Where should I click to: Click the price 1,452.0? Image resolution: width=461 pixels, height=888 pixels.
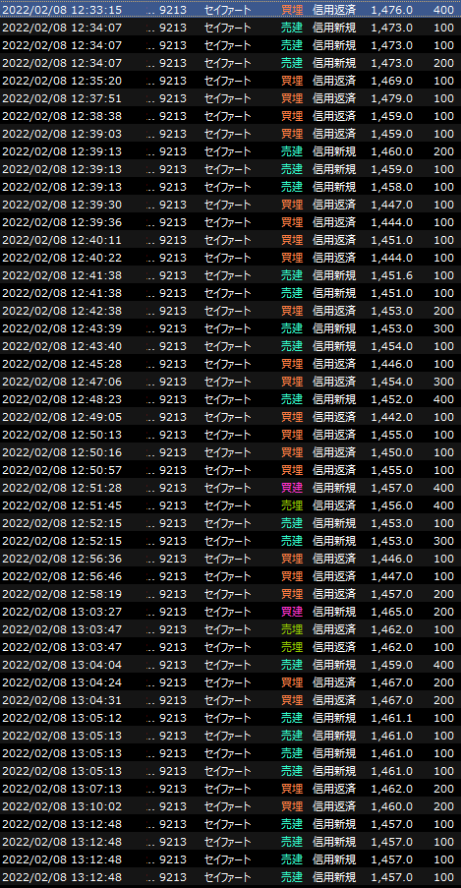(392, 399)
